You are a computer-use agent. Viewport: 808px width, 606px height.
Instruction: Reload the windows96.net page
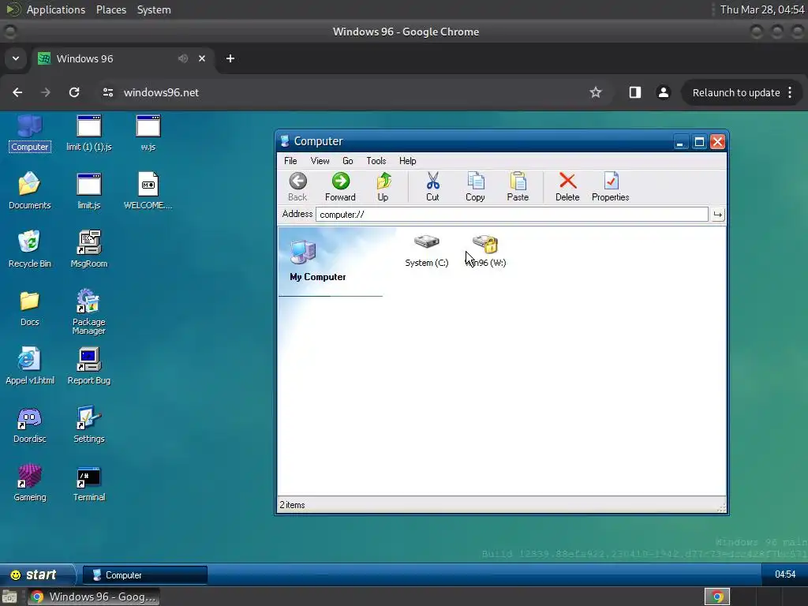[x=74, y=92]
